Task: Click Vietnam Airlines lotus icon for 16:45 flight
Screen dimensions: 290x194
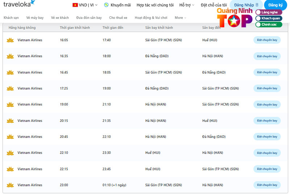Action: (10, 72)
